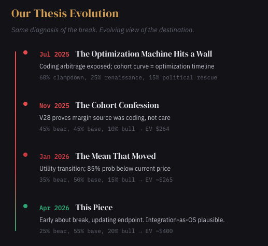Select the 'Apr 2026' date label
Screen dimensions: 268x246
[54, 208]
